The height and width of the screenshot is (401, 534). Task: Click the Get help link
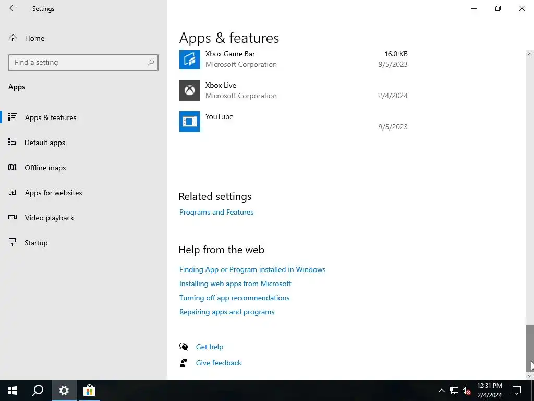pyautogui.click(x=210, y=347)
